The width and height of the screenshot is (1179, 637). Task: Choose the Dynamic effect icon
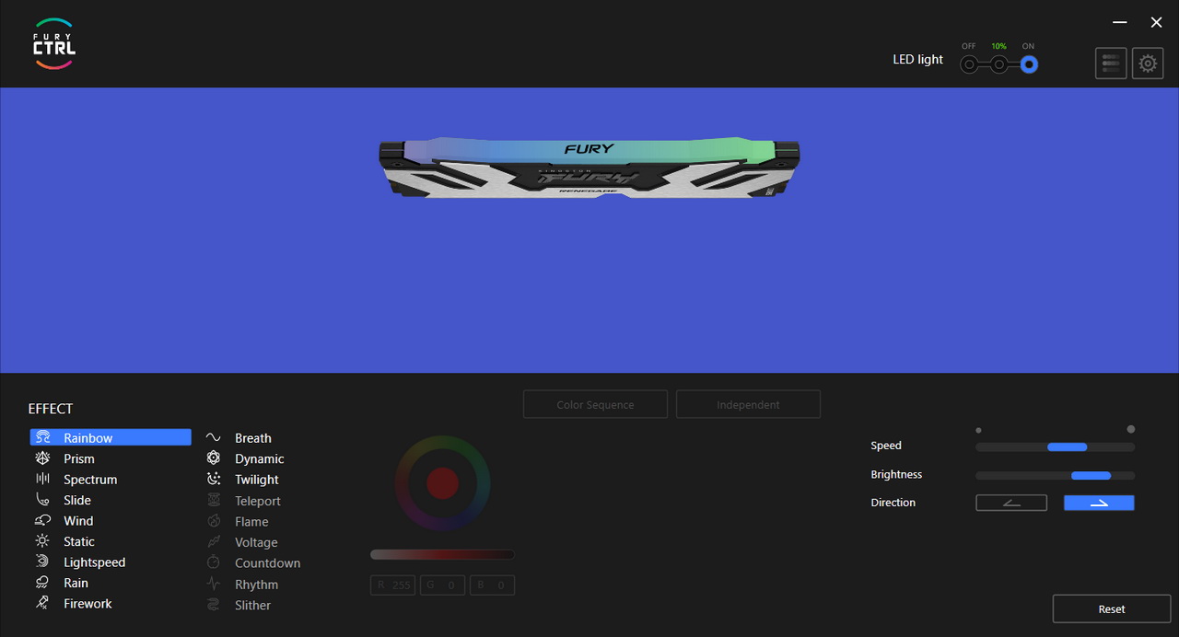click(214, 457)
